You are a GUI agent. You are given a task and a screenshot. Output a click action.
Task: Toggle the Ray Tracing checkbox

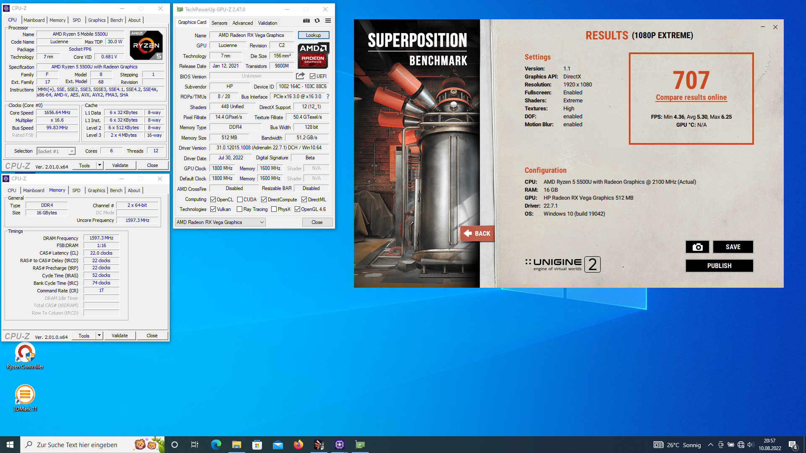(x=239, y=209)
